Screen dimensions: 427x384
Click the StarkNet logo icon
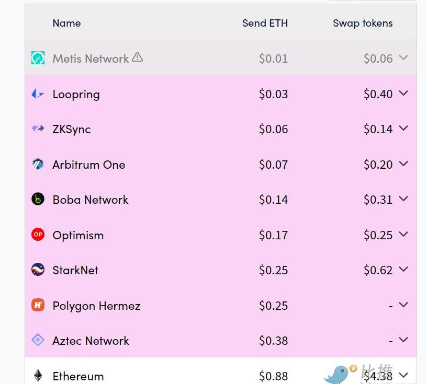tap(38, 270)
